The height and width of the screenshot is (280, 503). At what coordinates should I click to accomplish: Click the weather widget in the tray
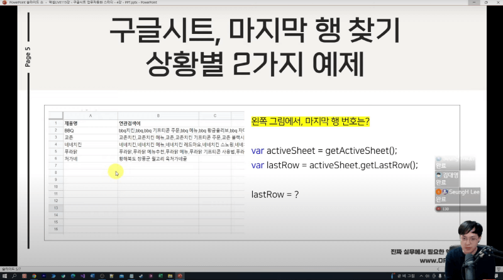point(403,276)
